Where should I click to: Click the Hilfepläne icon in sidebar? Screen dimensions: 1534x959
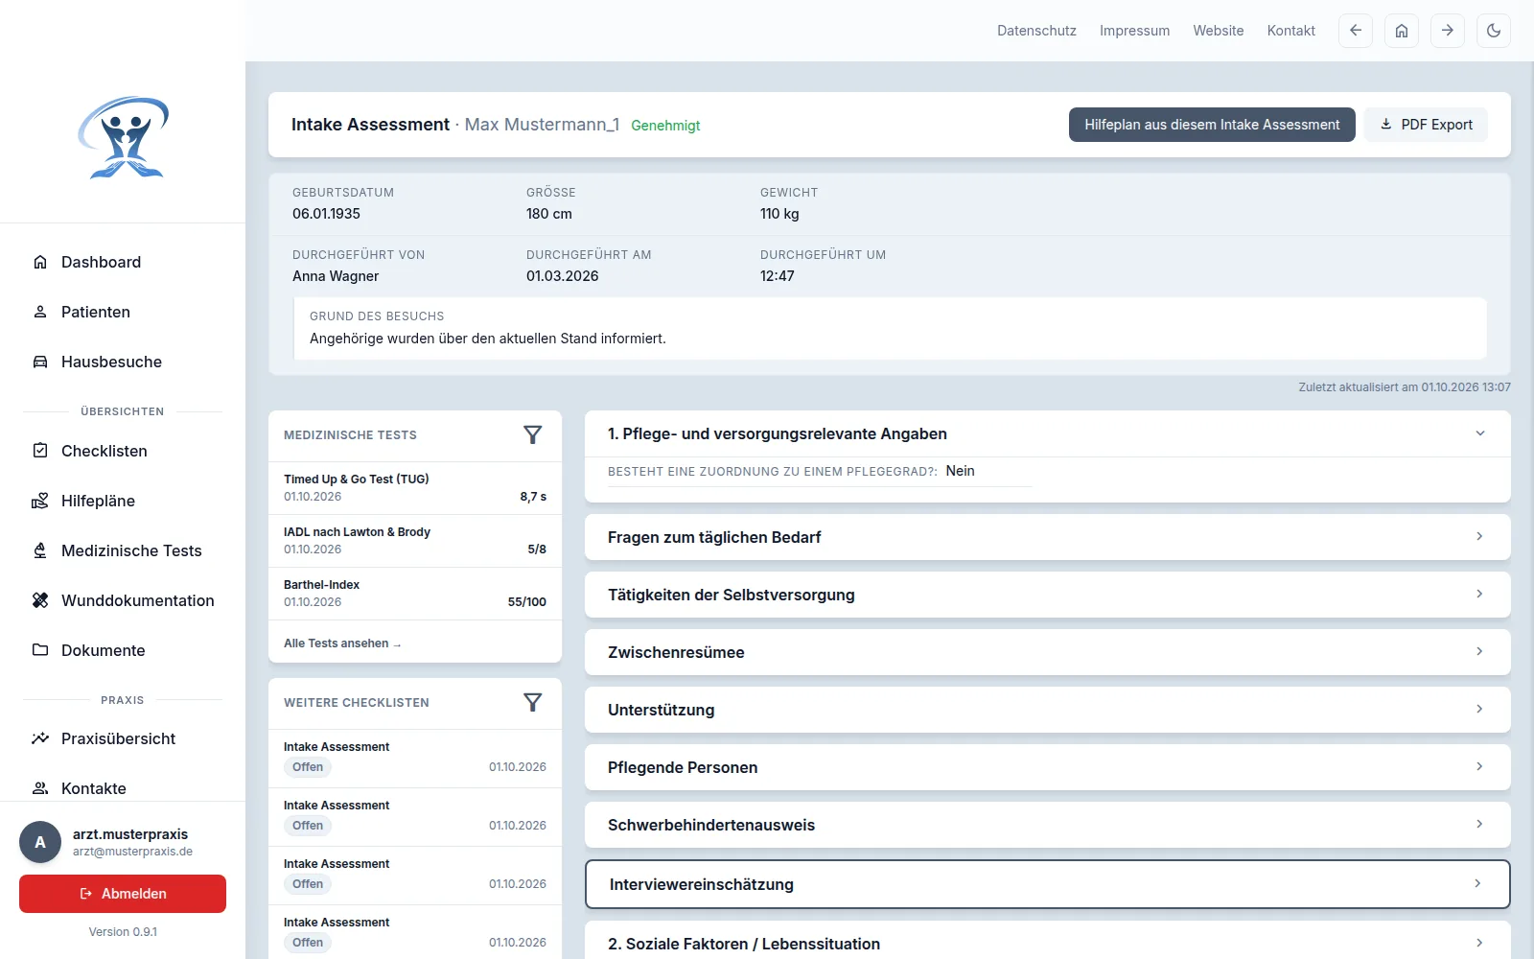point(40,501)
